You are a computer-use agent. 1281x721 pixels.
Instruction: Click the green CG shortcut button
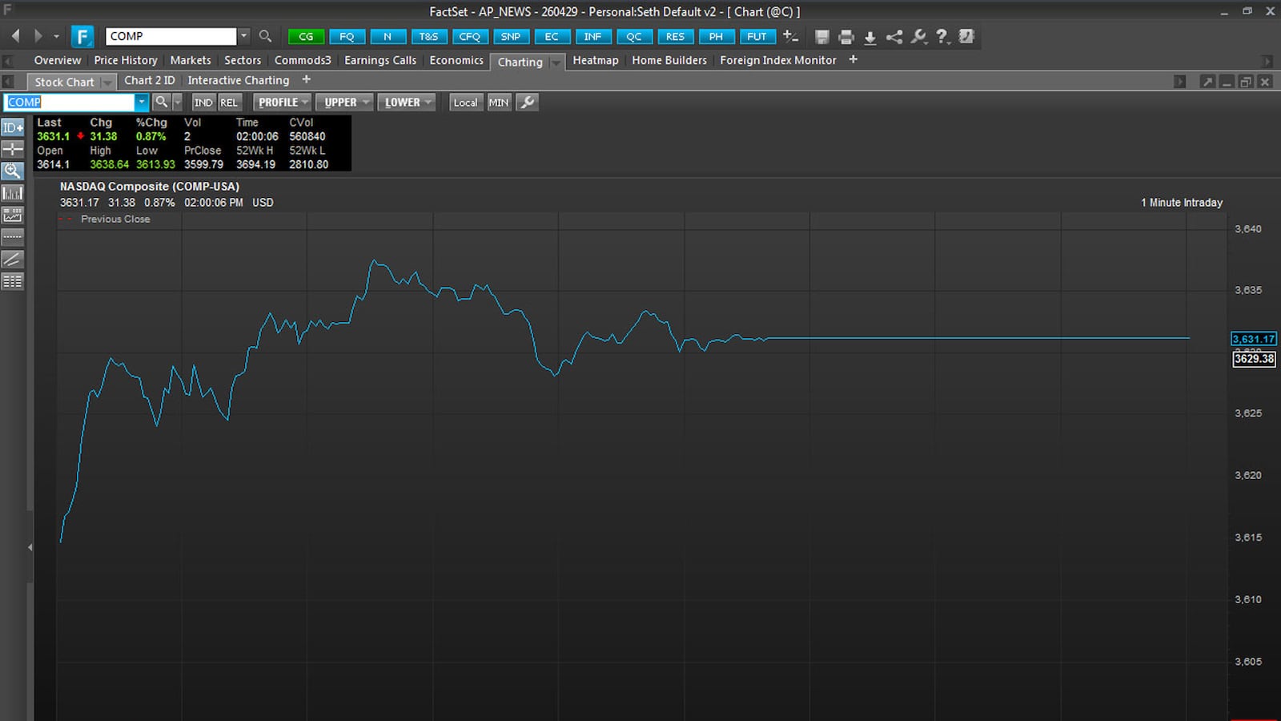pos(305,37)
